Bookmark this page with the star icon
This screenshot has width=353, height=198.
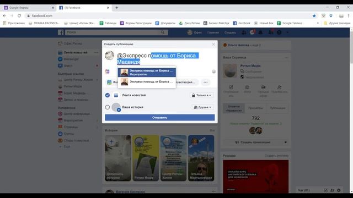314,16
